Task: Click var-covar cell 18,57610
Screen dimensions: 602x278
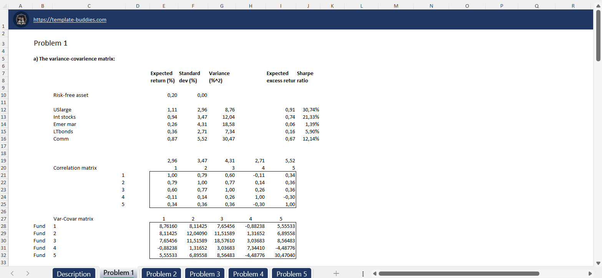Action: pos(225,241)
